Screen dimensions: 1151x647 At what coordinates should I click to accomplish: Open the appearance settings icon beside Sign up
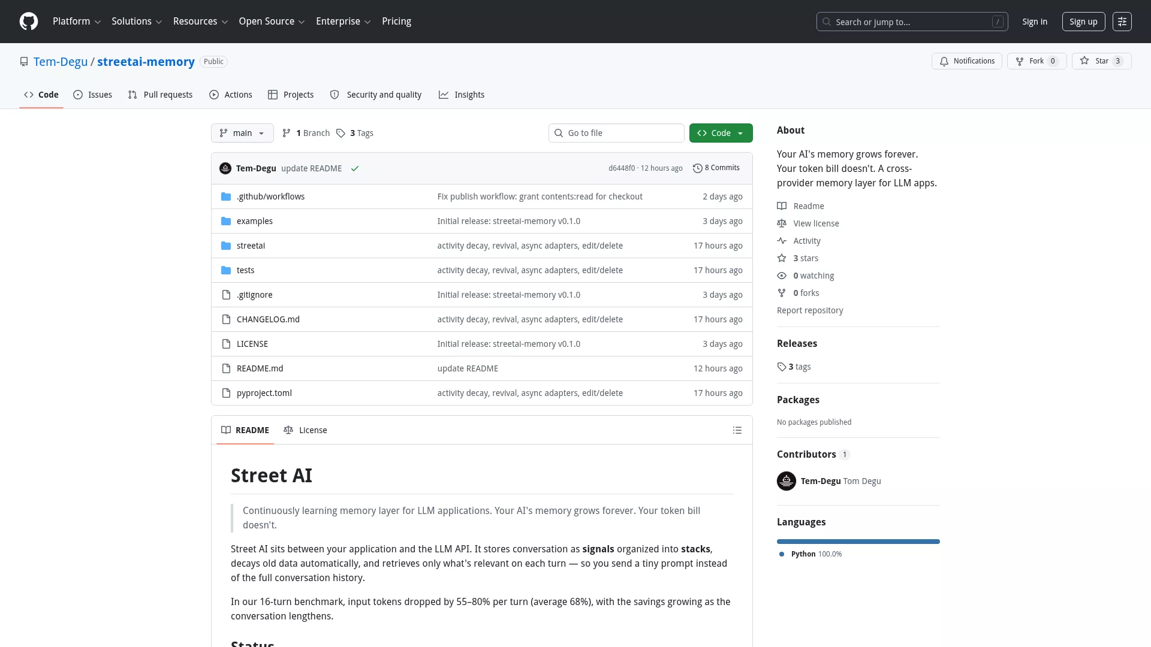[1122, 22]
